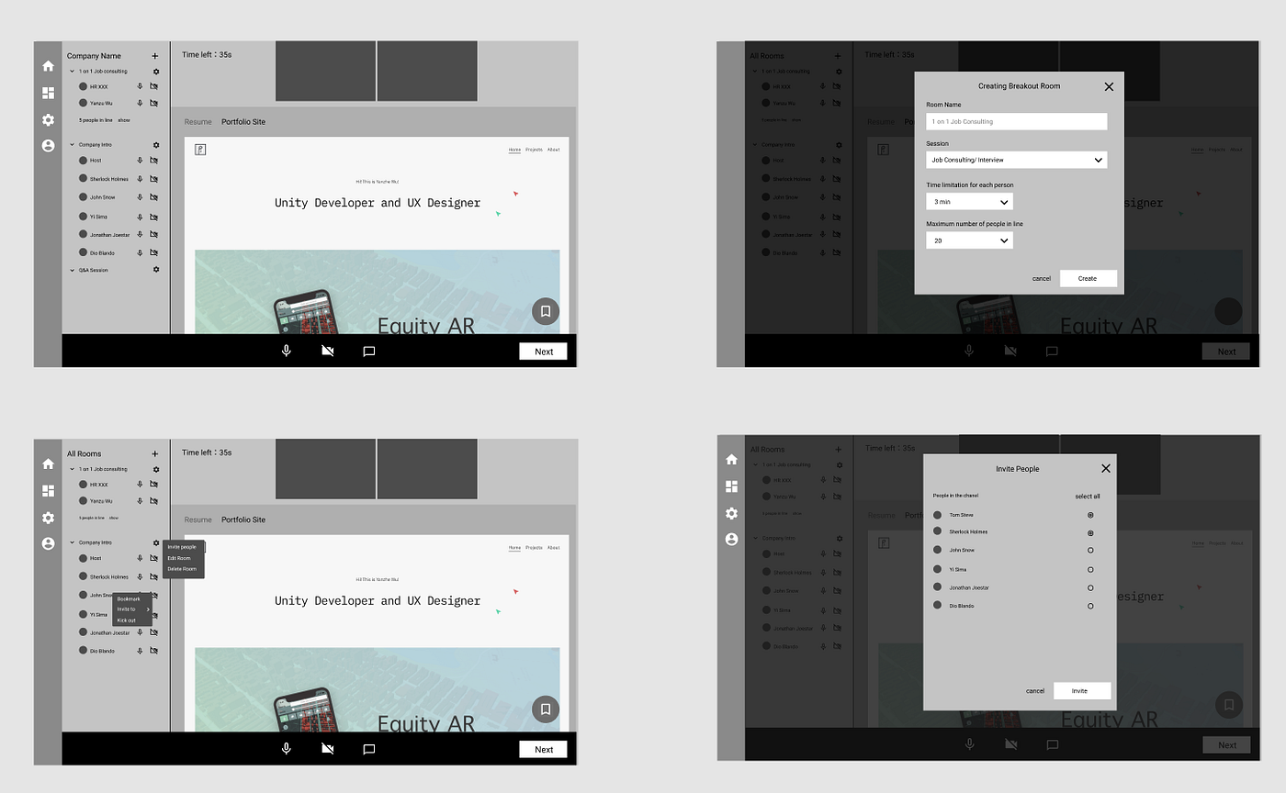Open dashboard icon in Invite People screen sidebar
1286x793 pixels.
(x=731, y=486)
